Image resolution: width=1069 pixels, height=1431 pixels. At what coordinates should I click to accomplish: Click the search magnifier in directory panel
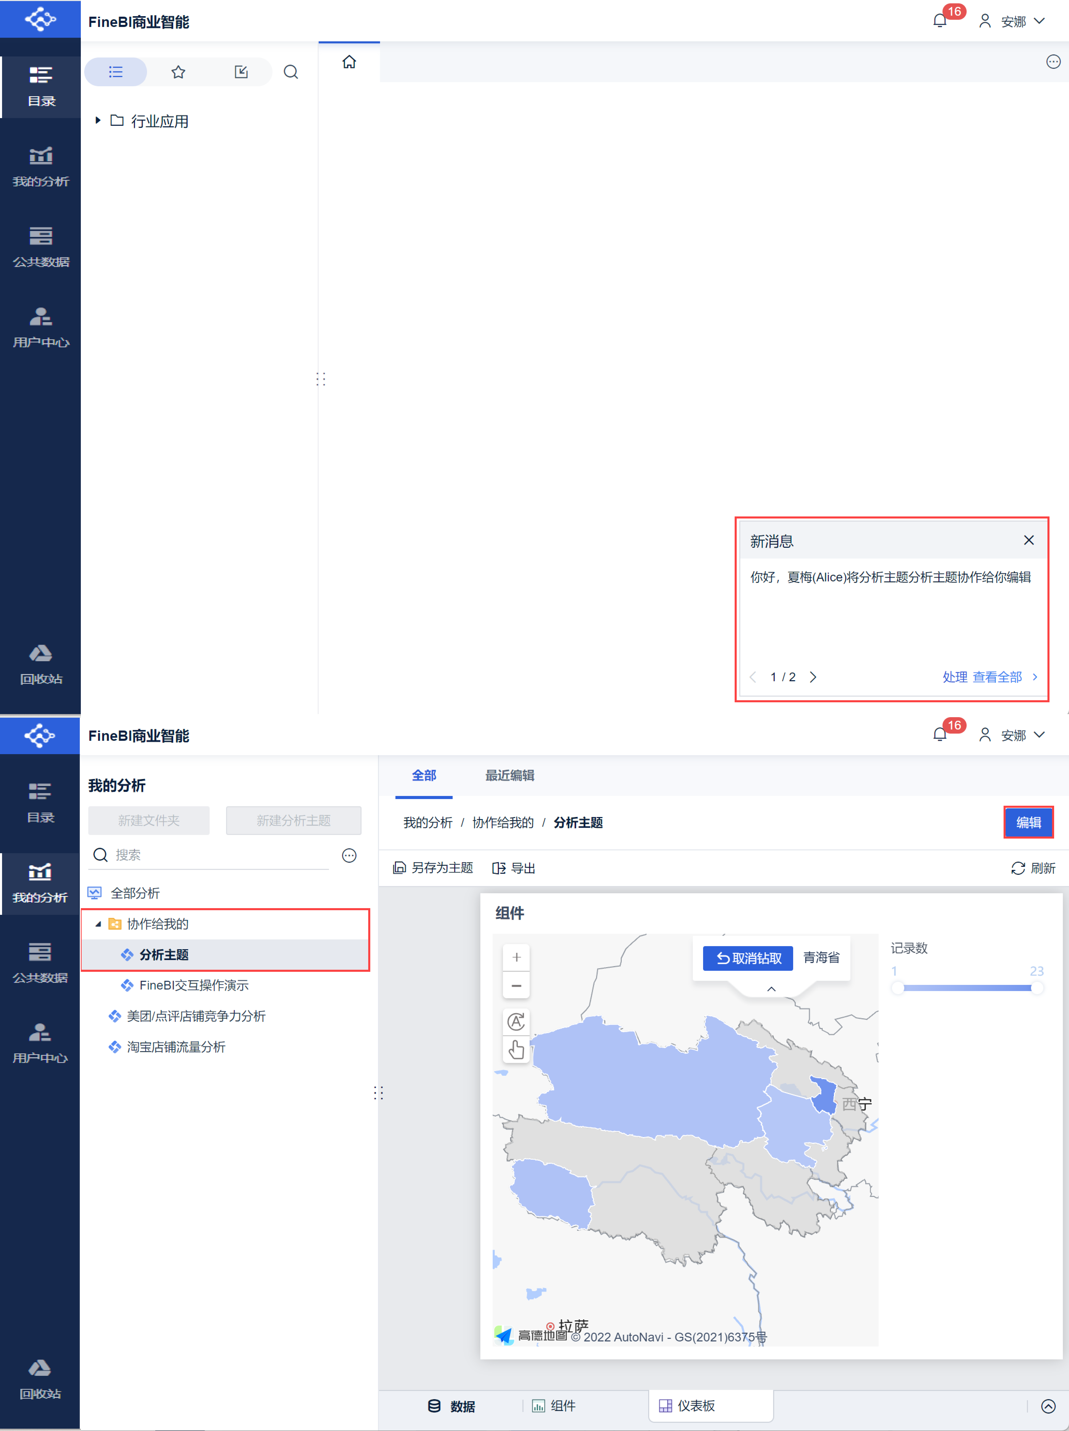pyautogui.click(x=291, y=72)
